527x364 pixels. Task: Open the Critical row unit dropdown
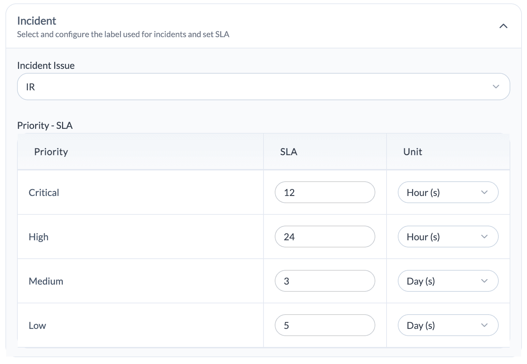tap(448, 193)
